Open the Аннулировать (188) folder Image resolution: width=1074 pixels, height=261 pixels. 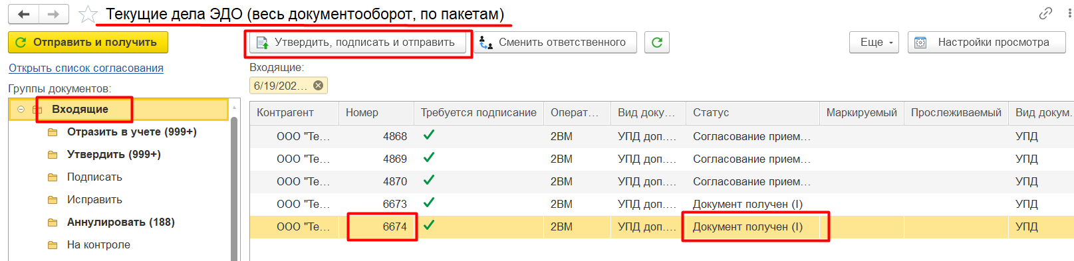click(x=120, y=222)
